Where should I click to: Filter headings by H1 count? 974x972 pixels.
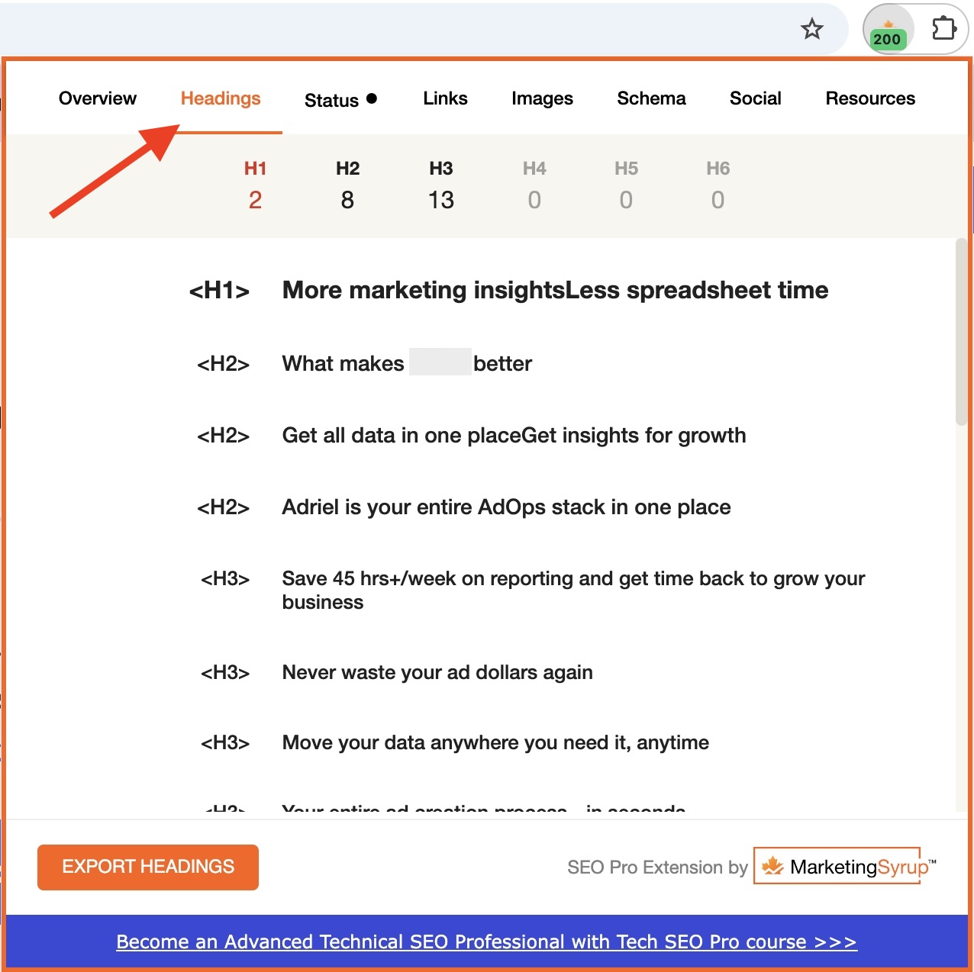click(x=255, y=185)
